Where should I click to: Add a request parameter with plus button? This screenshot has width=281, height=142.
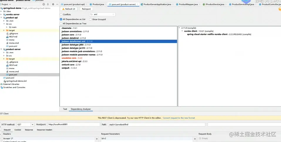click(x=195, y=139)
